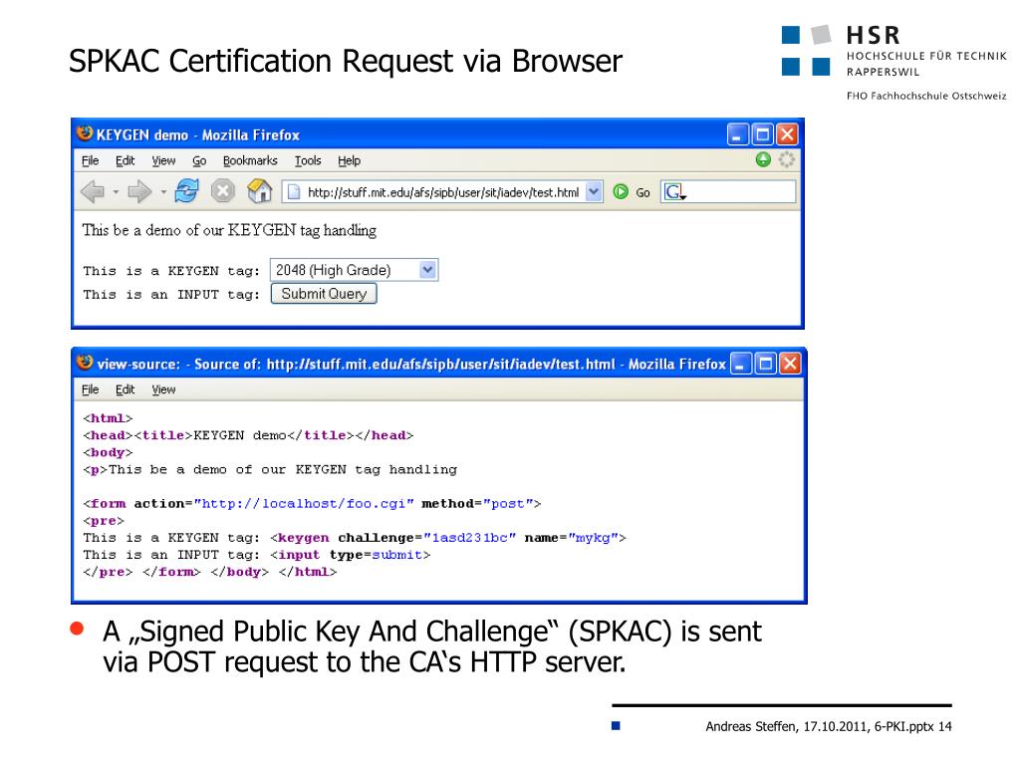Screen dimensions: 1020x765
Task: Click the green update notification icon
Action: click(x=763, y=159)
